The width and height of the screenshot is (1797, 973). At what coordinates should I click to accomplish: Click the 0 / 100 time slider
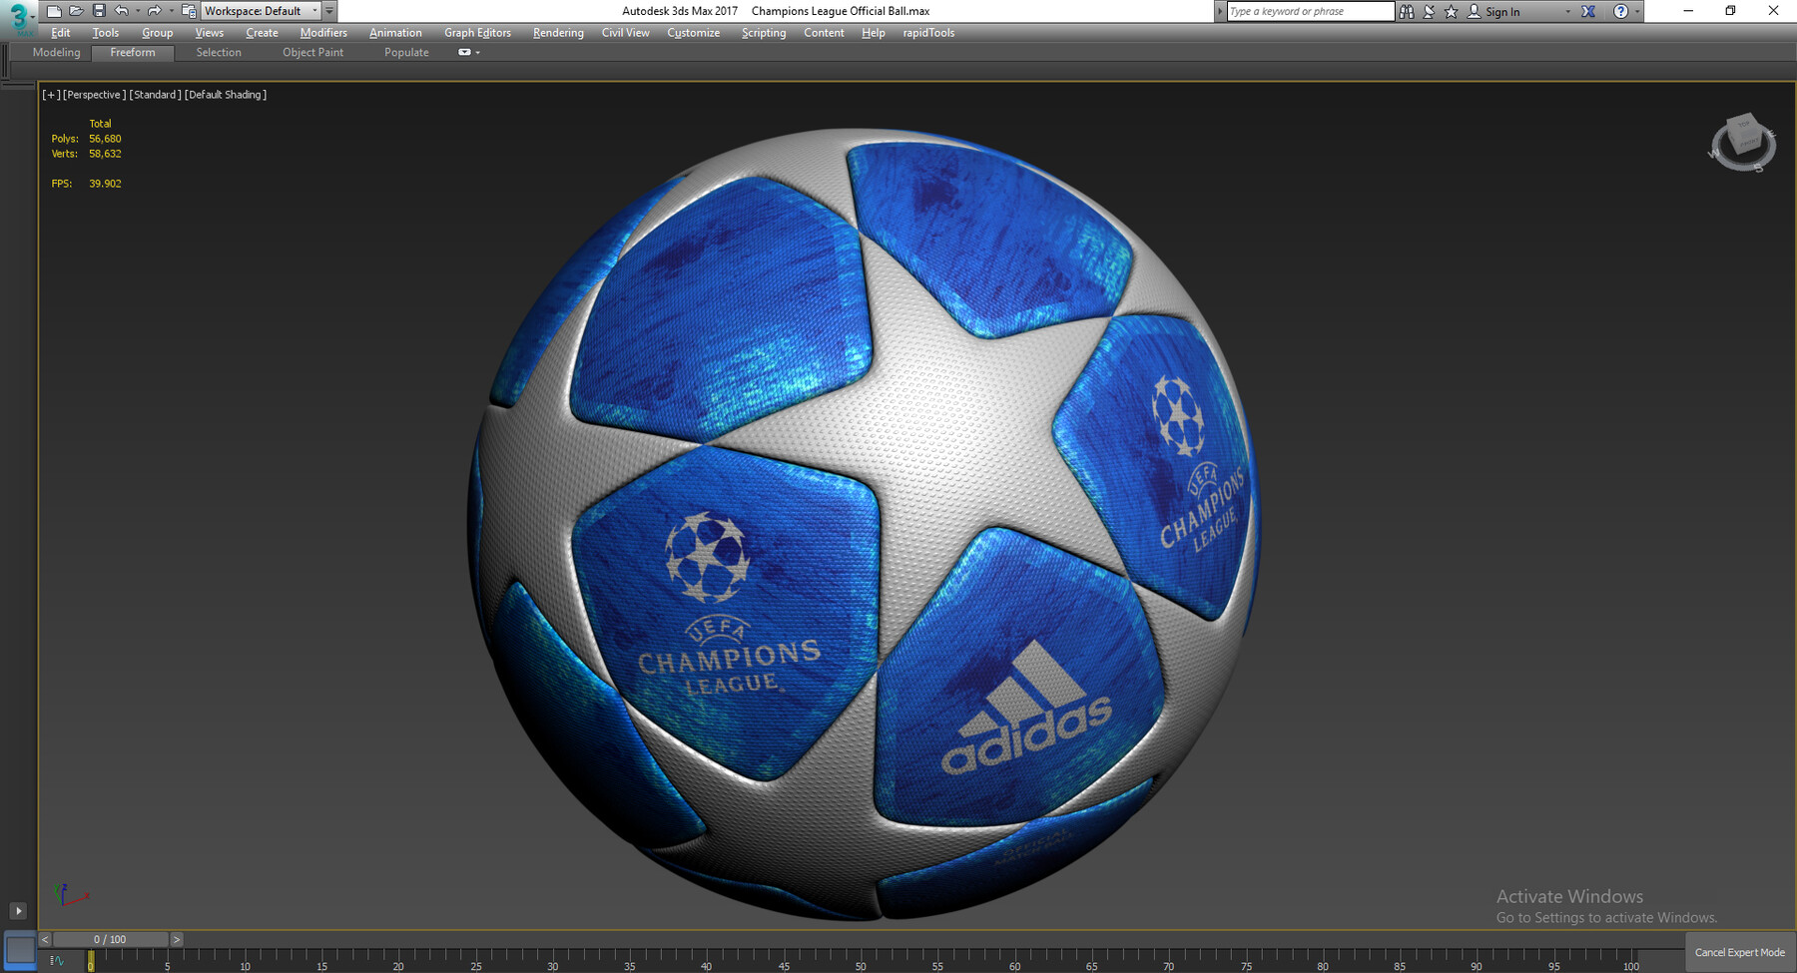(110, 939)
